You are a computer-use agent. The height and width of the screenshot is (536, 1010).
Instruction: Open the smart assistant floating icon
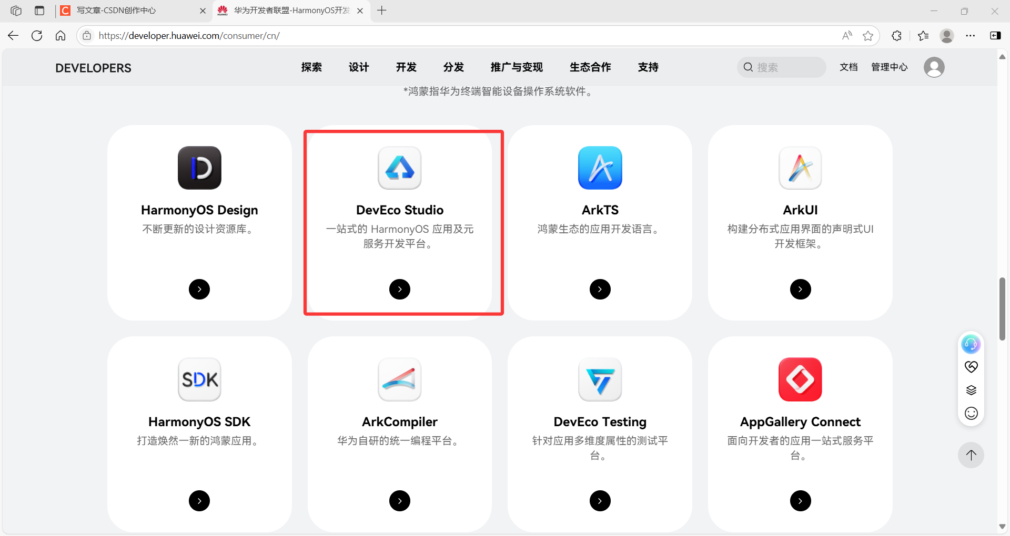[x=971, y=344]
